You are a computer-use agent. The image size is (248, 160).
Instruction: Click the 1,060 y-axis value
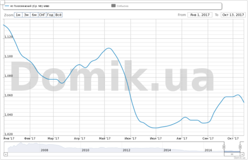coord(8,95)
